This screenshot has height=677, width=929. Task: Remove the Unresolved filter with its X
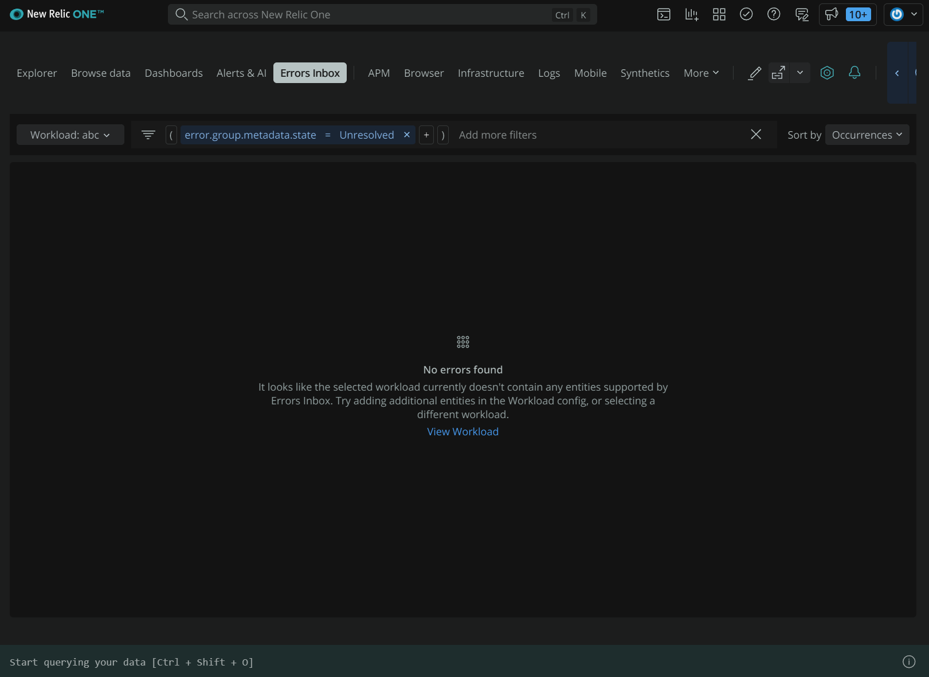coord(406,135)
